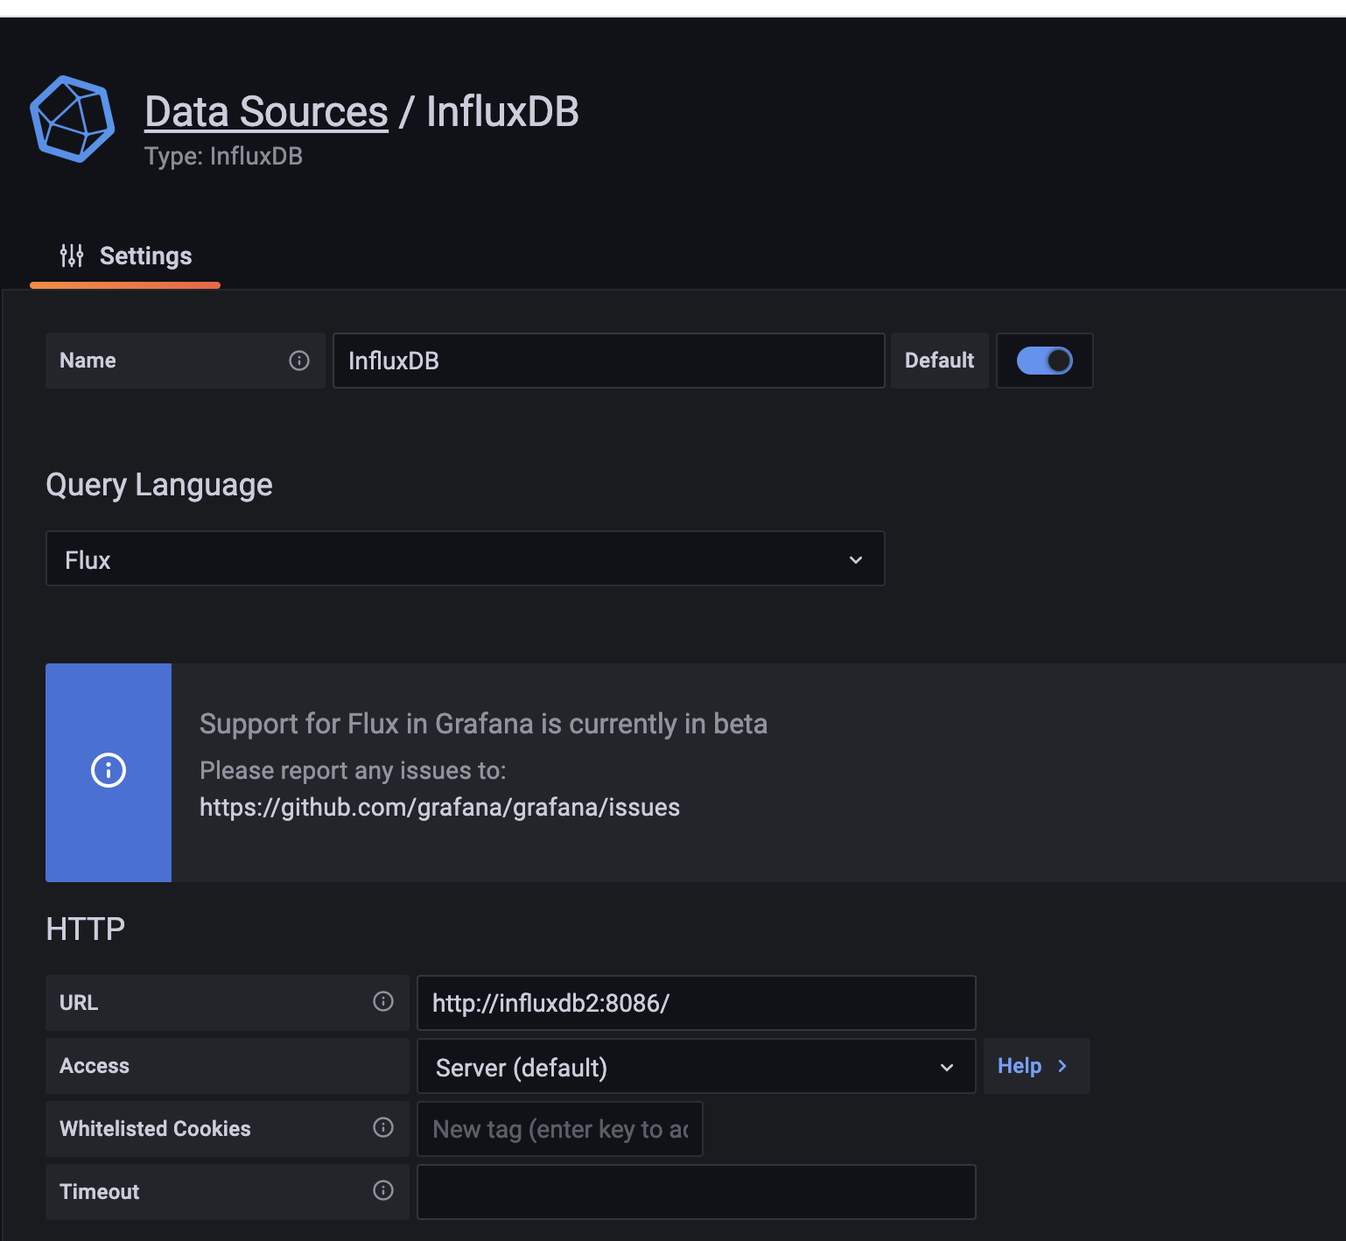Click the Help button beside Access
1346x1241 pixels.
(x=1037, y=1066)
